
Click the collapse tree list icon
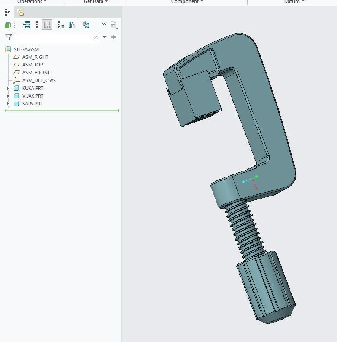click(36, 25)
